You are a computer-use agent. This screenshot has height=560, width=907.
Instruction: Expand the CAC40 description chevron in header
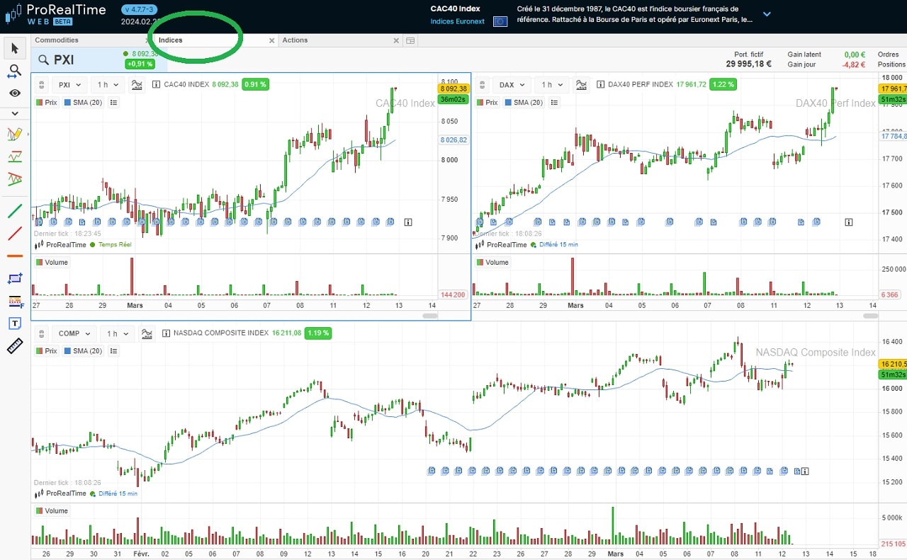767,13
